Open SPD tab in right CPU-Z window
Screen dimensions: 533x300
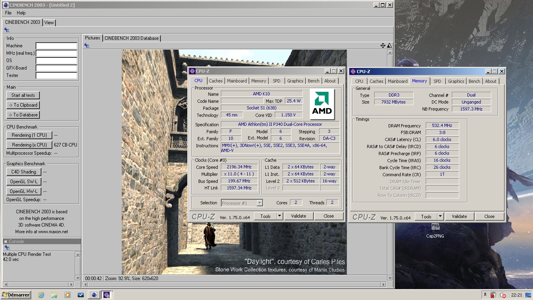point(437,81)
